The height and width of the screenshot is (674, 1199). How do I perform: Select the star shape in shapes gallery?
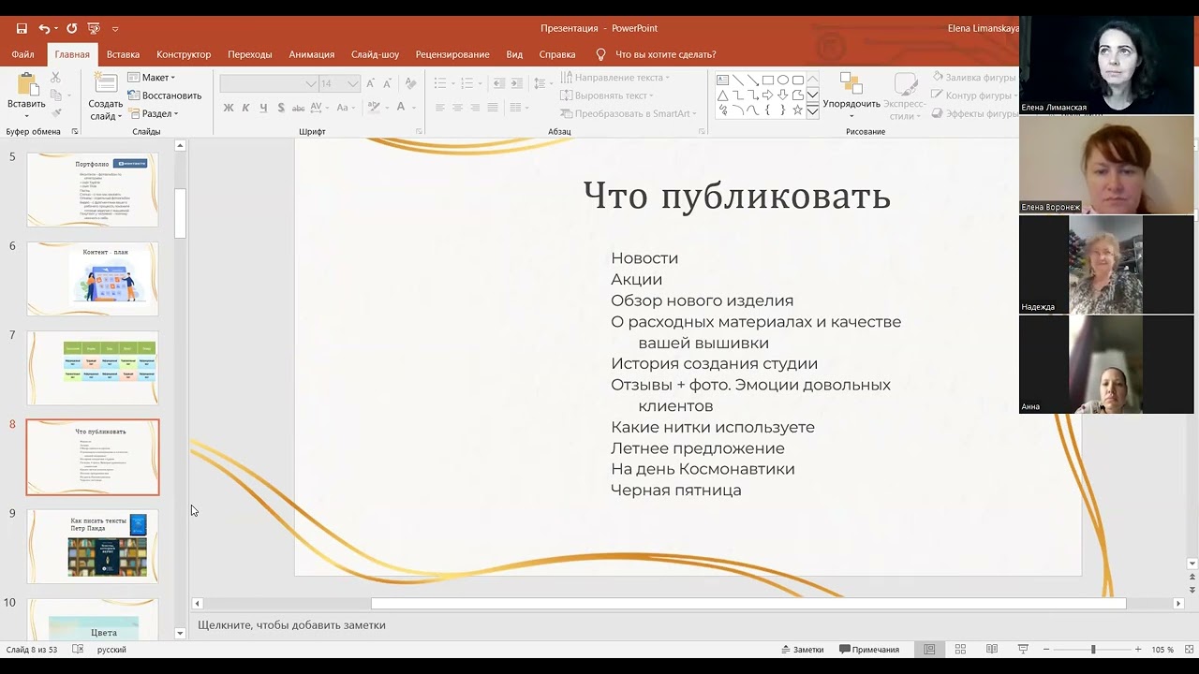(798, 110)
